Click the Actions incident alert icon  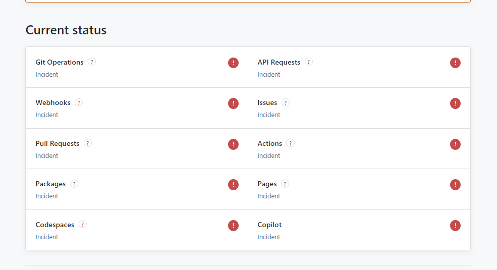[x=455, y=144]
